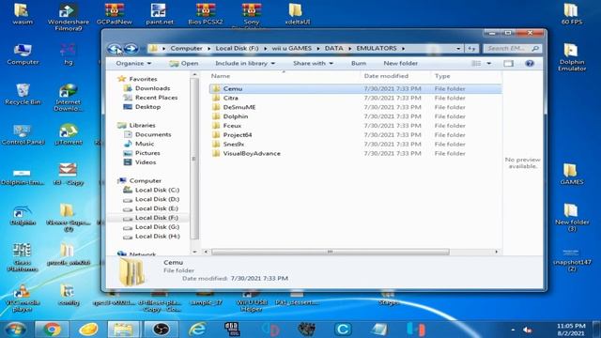The image size is (601, 338).
Task: Expand the arrow after Computer in address bar
Action: [208, 49]
